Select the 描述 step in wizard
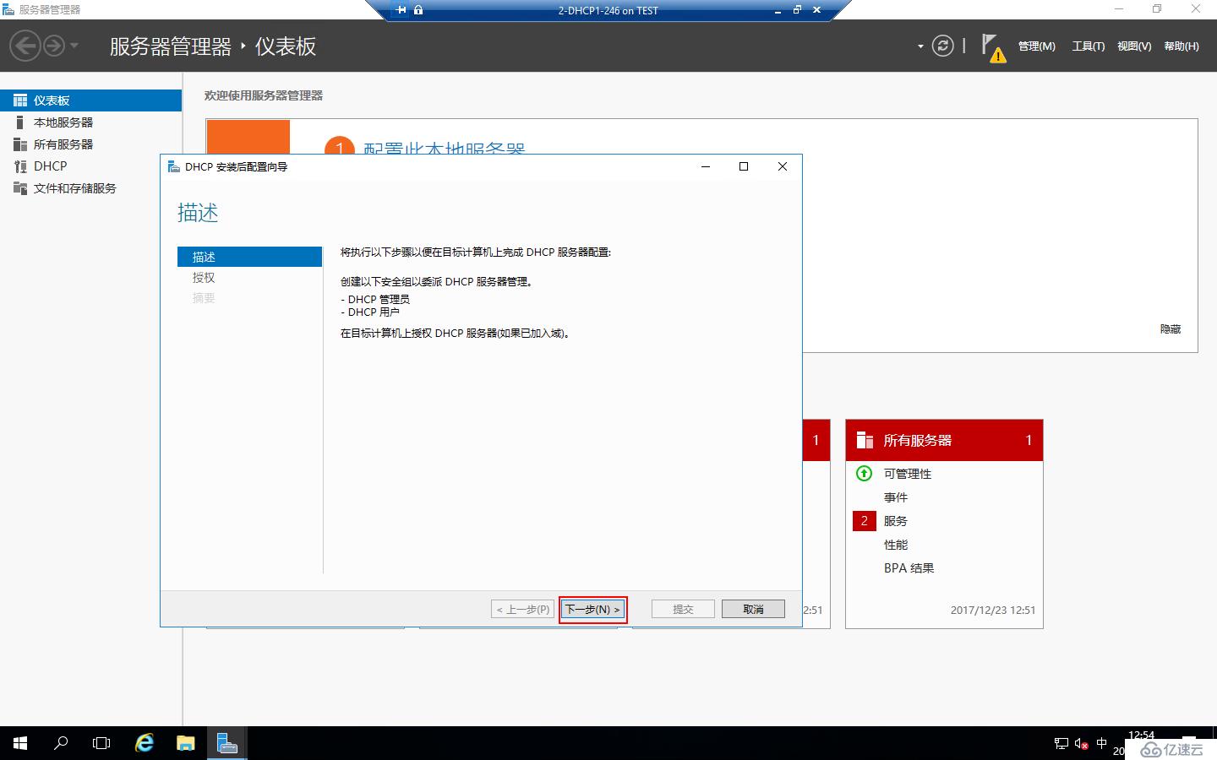This screenshot has height=760, width=1217. tap(249, 257)
